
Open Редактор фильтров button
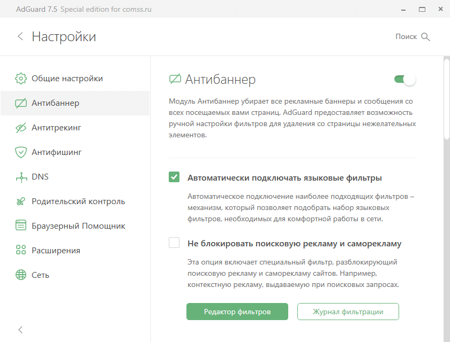pyautogui.click(x=237, y=312)
